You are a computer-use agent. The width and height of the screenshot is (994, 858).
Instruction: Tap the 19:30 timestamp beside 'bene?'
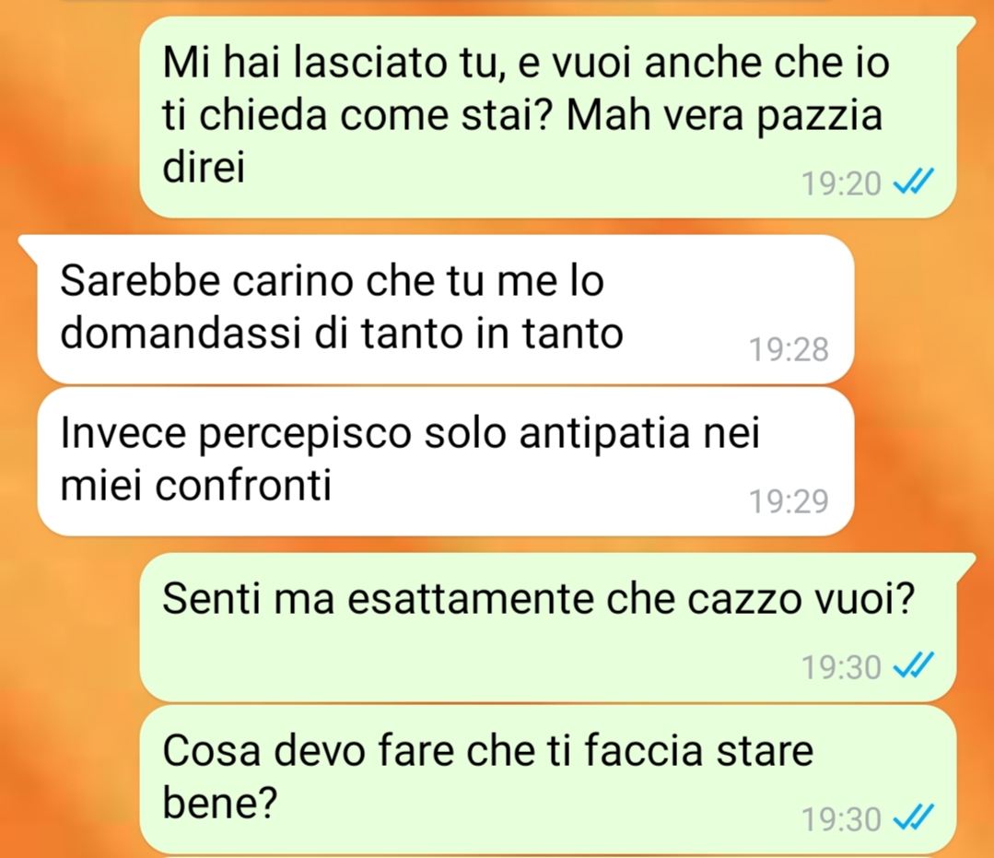[841, 818]
